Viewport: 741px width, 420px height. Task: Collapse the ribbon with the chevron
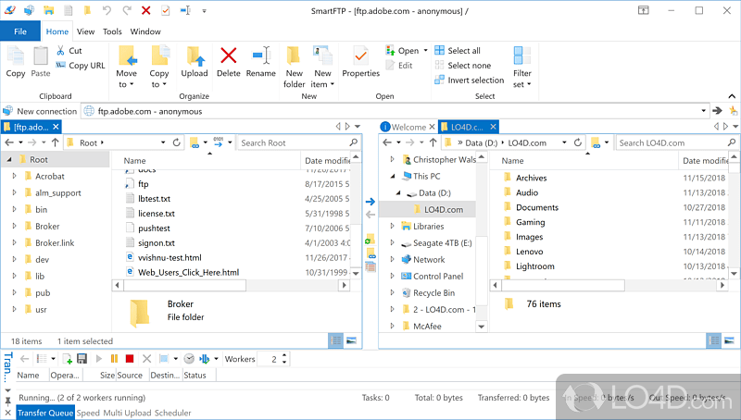732,96
